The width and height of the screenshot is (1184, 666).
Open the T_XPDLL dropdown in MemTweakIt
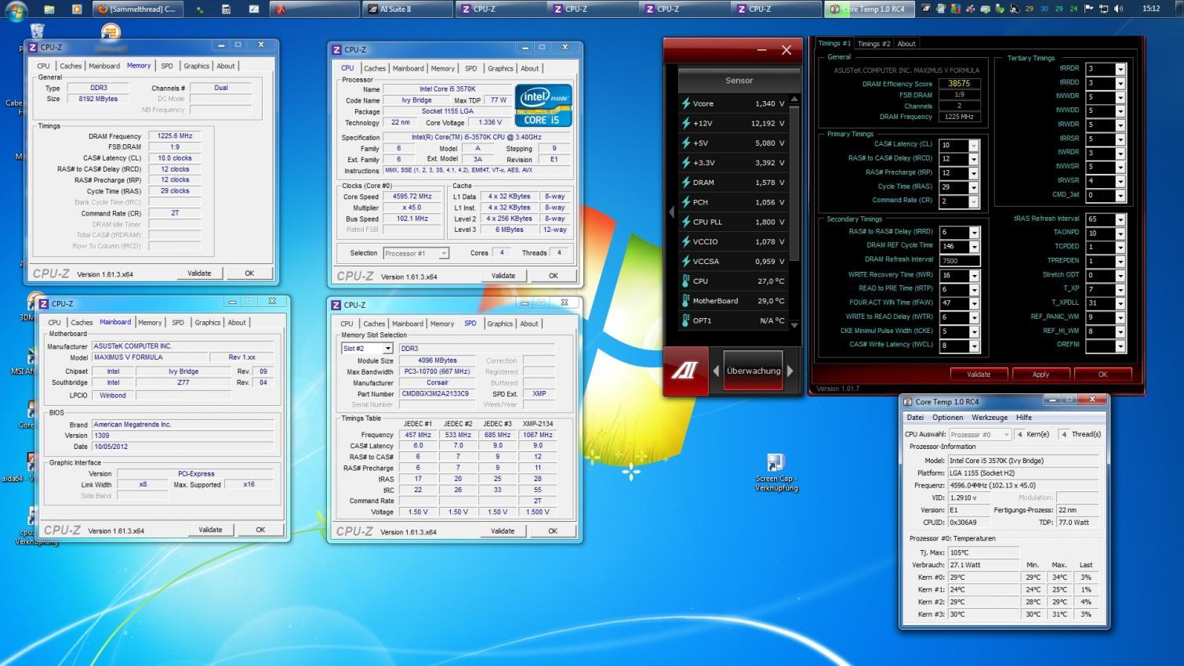pos(1120,303)
